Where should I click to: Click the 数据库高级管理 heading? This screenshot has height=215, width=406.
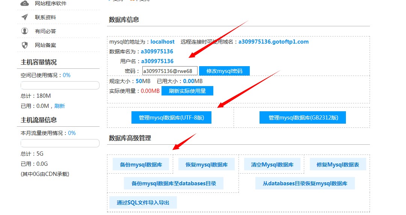pyautogui.click(x=130, y=138)
